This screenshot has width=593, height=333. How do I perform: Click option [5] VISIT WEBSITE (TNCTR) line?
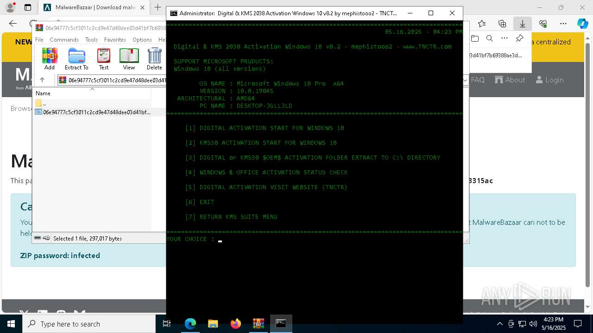click(x=266, y=187)
